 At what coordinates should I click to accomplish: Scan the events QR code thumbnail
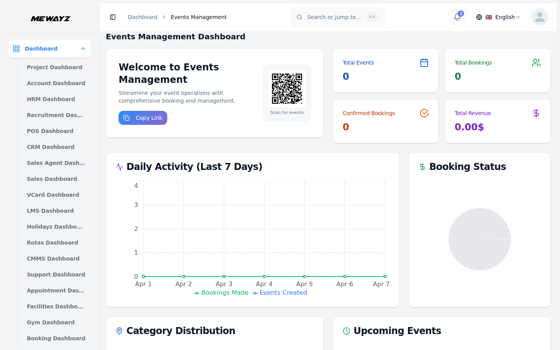[287, 88]
